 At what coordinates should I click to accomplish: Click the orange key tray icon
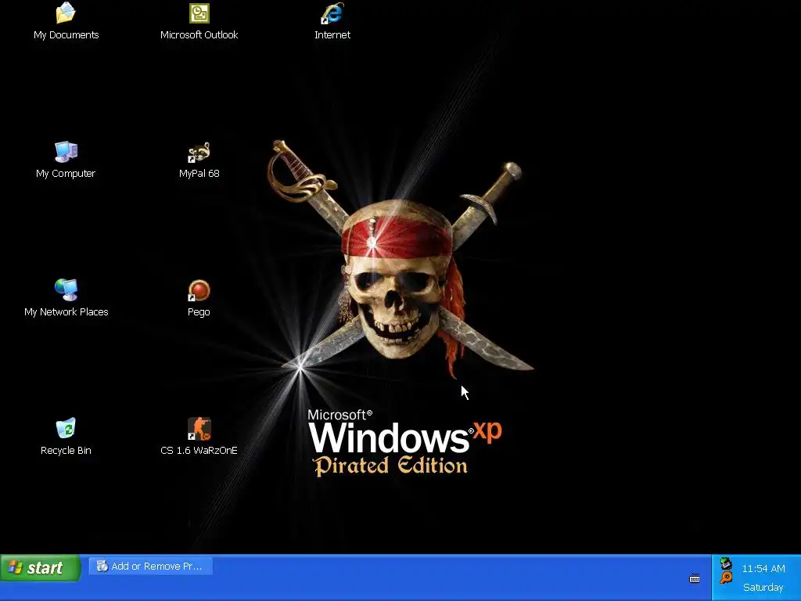[x=725, y=578]
